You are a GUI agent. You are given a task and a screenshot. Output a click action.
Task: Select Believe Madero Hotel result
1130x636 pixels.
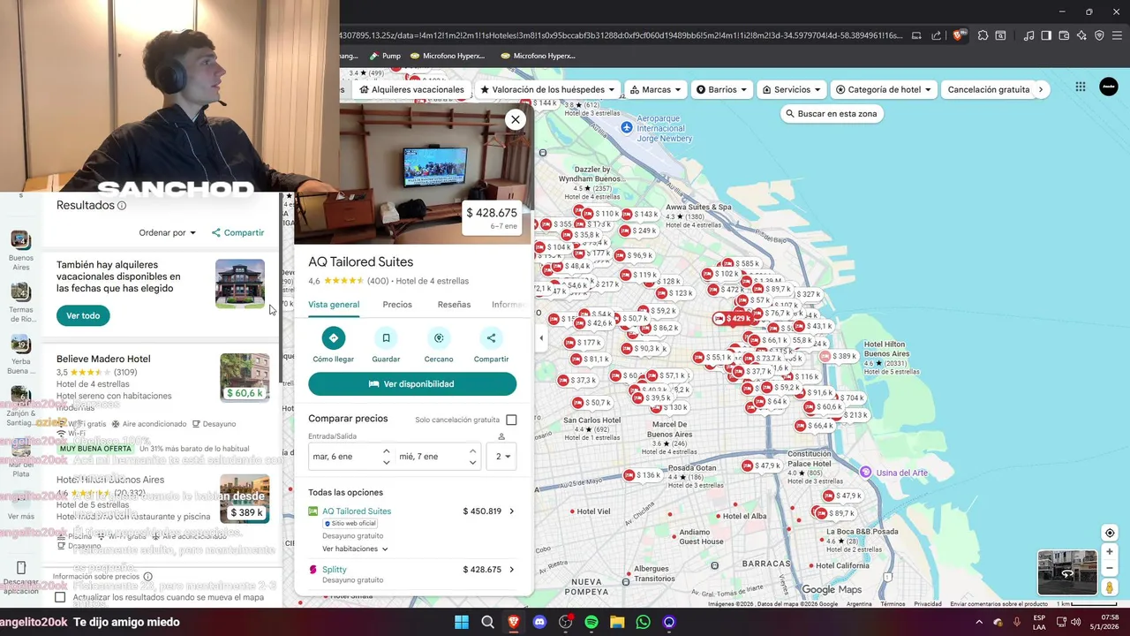pyautogui.click(x=103, y=359)
